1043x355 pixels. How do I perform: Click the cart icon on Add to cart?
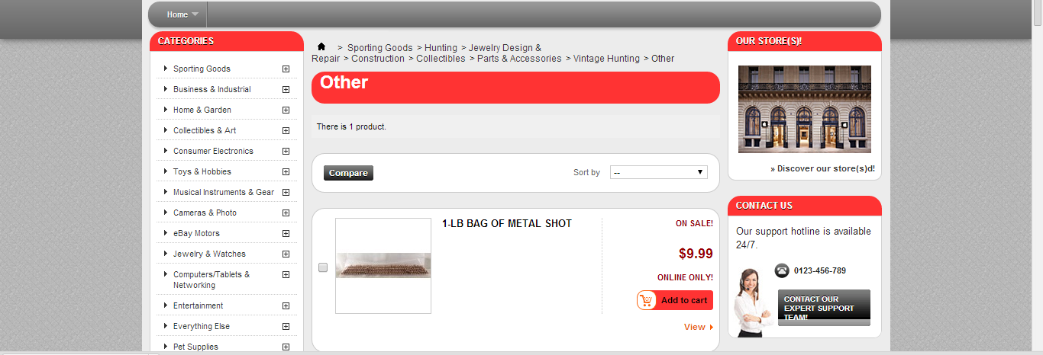click(647, 300)
